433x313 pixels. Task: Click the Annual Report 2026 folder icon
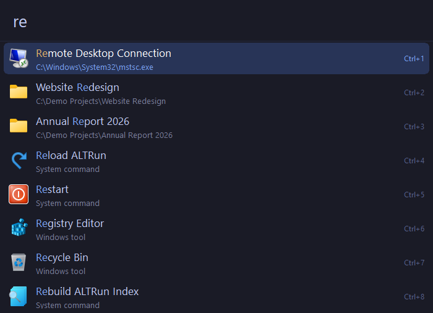[x=19, y=126]
